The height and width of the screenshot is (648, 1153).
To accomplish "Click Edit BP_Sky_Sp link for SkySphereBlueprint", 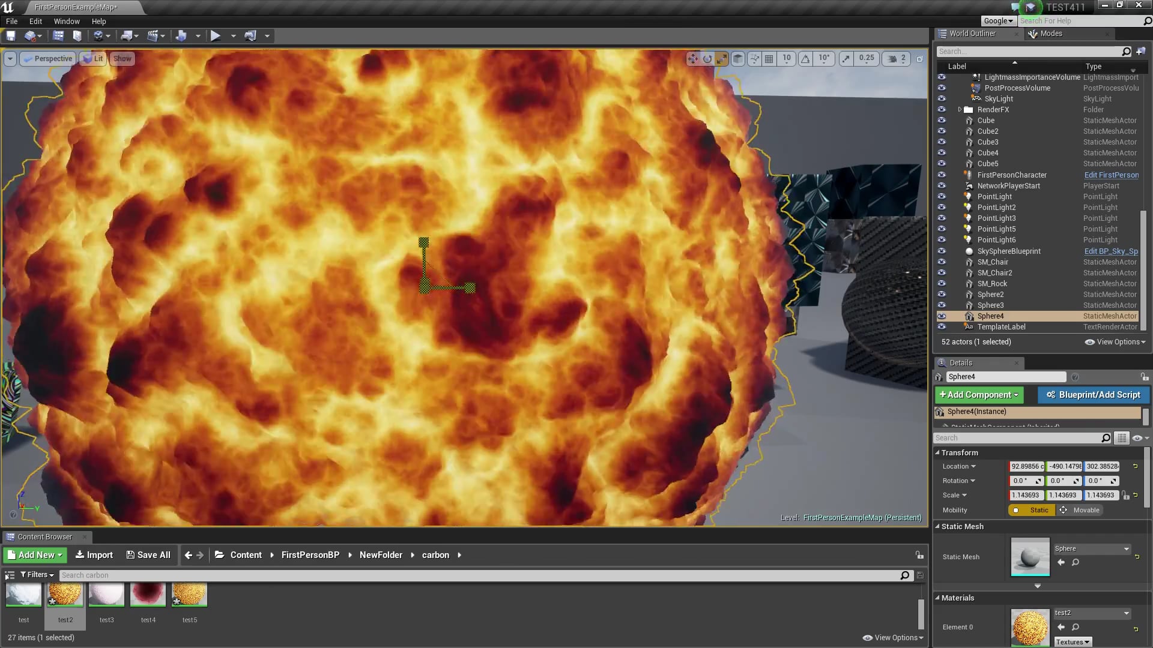I will click(x=1111, y=251).
